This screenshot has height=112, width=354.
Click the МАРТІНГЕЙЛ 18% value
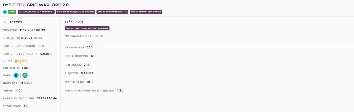point(90,82)
